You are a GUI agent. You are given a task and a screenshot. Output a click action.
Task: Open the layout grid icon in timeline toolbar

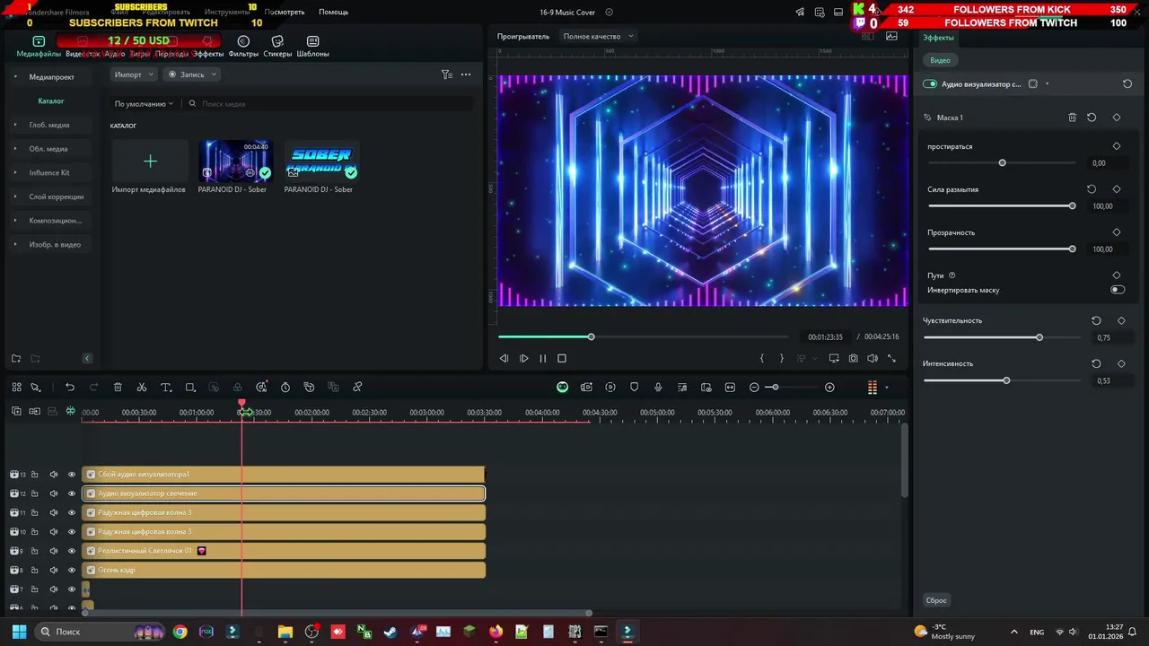point(16,387)
